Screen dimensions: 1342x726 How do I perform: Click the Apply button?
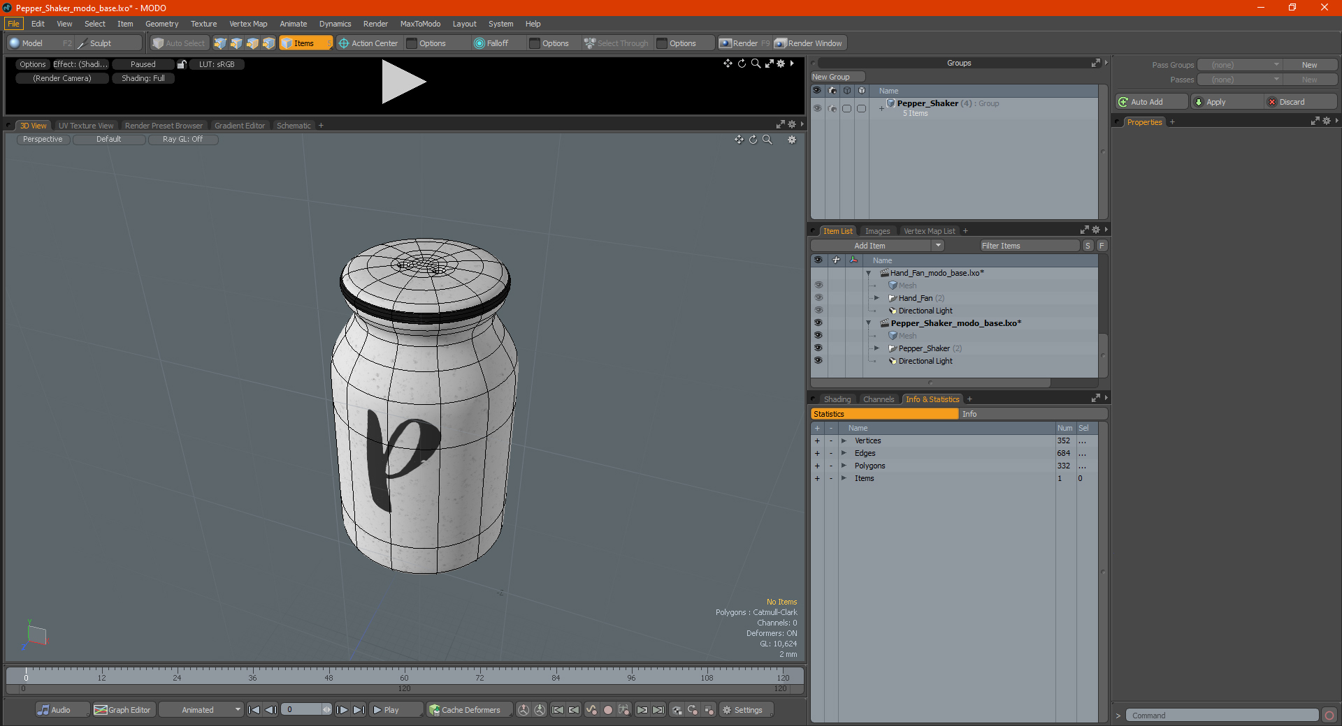tap(1227, 102)
